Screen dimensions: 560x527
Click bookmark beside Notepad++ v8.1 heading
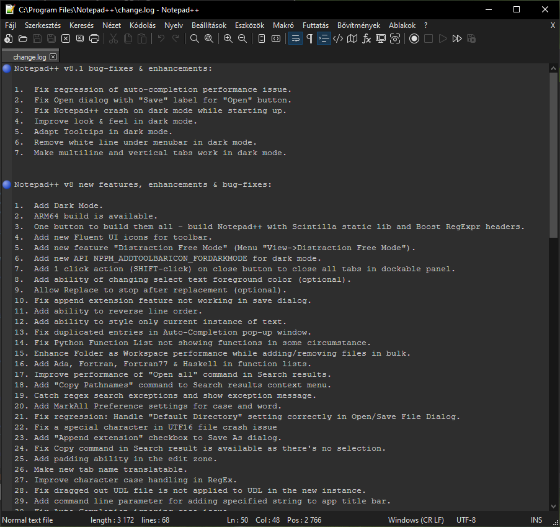tap(7, 69)
